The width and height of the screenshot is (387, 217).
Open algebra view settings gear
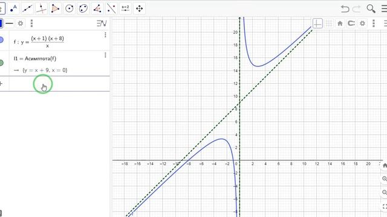21,24
